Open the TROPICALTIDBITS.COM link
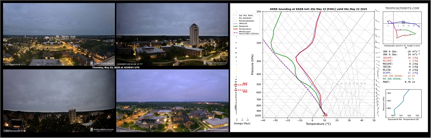Image resolution: width=431 pixels, height=138 pixels. [x=402, y=8]
